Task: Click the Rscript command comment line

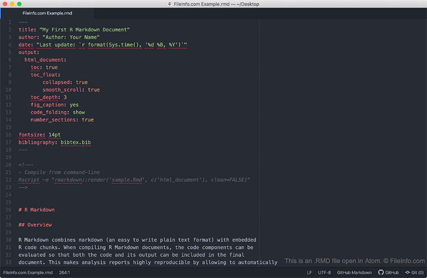Action: click(134, 180)
